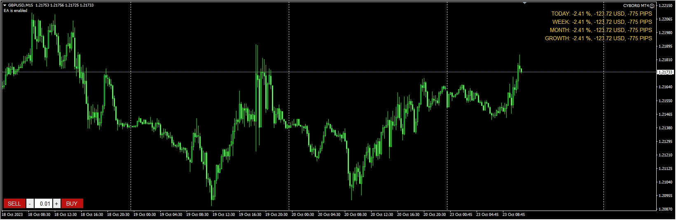This screenshot has width=676, height=220.
Task: Click the MONTH: -2.41 % statistics line
Action: pyautogui.click(x=601, y=30)
